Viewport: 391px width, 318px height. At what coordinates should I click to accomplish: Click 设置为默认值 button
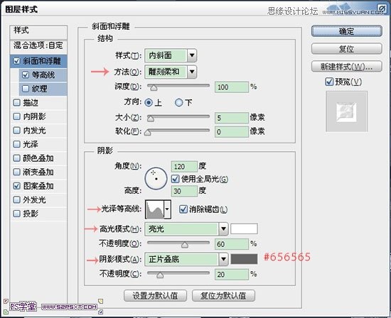[x=155, y=295]
